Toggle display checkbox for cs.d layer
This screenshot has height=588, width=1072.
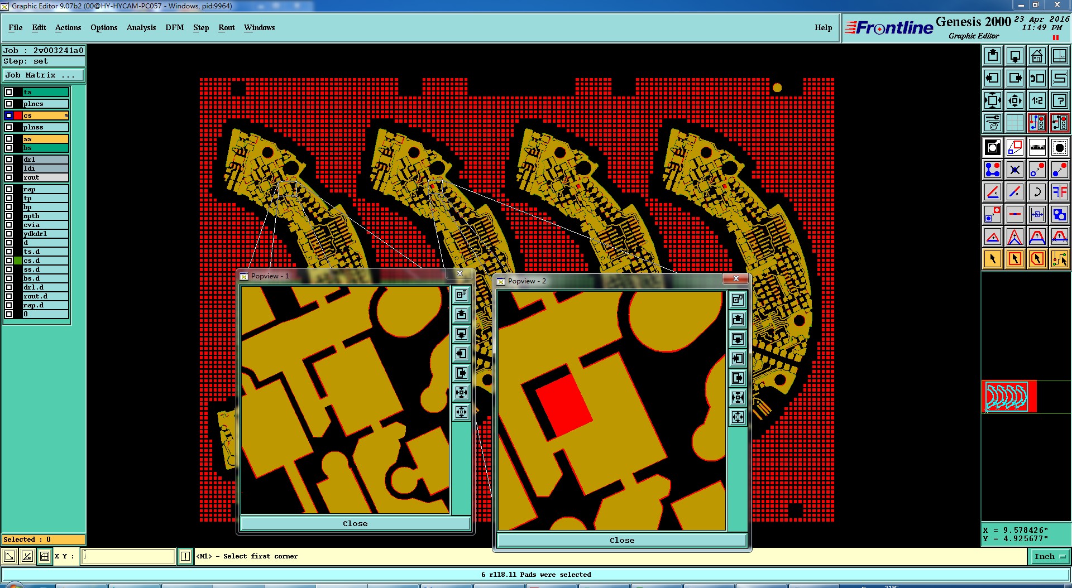pyautogui.click(x=9, y=261)
